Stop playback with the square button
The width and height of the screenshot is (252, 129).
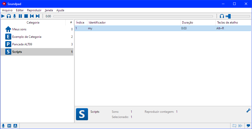click(x=26, y=16)
